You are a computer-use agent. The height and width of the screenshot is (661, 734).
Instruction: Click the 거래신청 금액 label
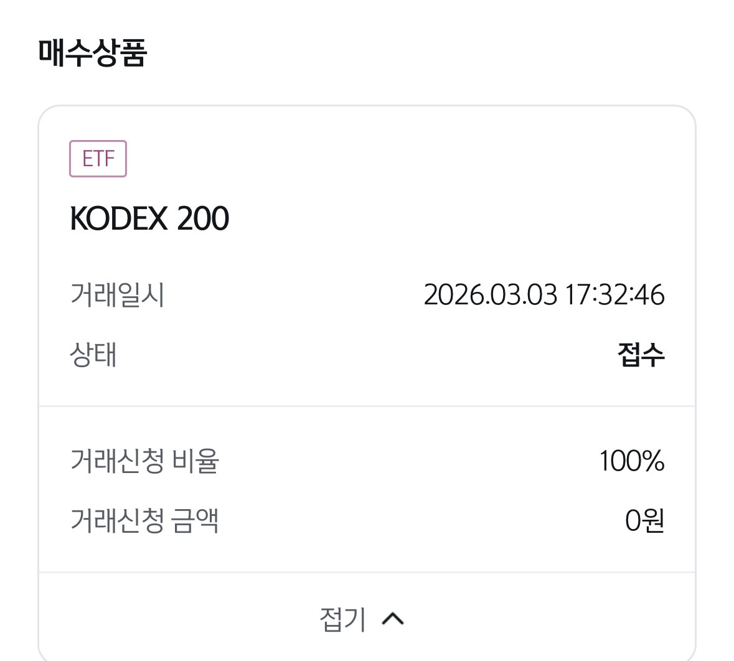[x=144, y=520]
